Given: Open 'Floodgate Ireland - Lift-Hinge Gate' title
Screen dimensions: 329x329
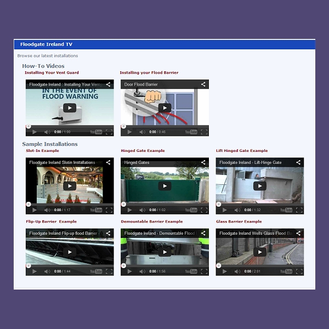Looking at the screenshot, I should click(x=251, y=163).
